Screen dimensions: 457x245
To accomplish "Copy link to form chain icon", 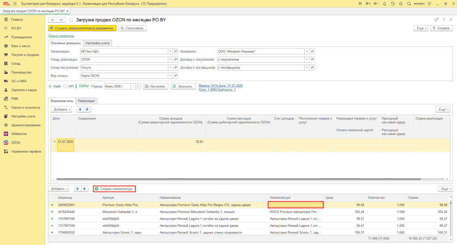I will (x=436, y=20).
